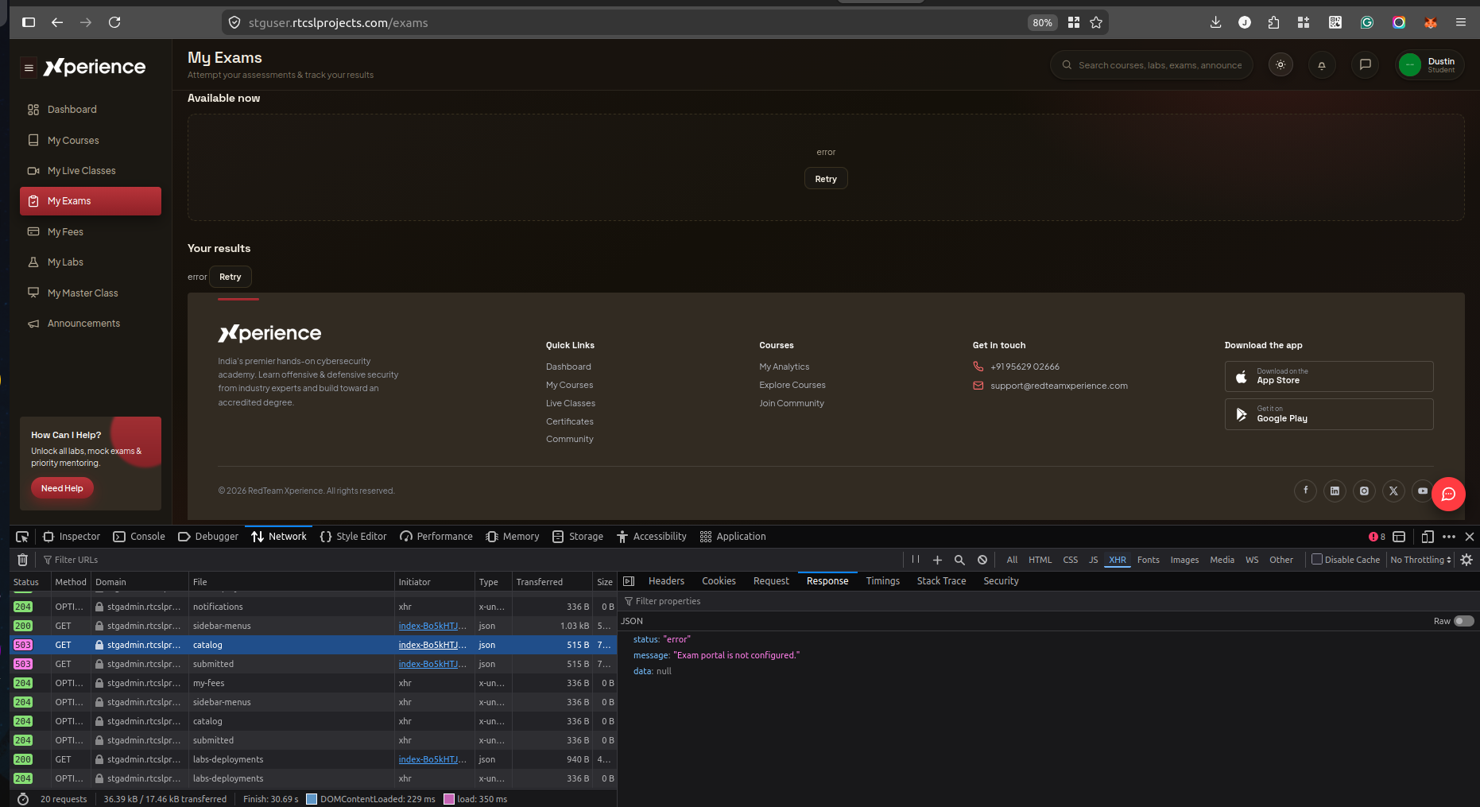The height and width of the screenshot is (807, 1480).
Task: Go back using the browser back arrow
Action: 57,22
